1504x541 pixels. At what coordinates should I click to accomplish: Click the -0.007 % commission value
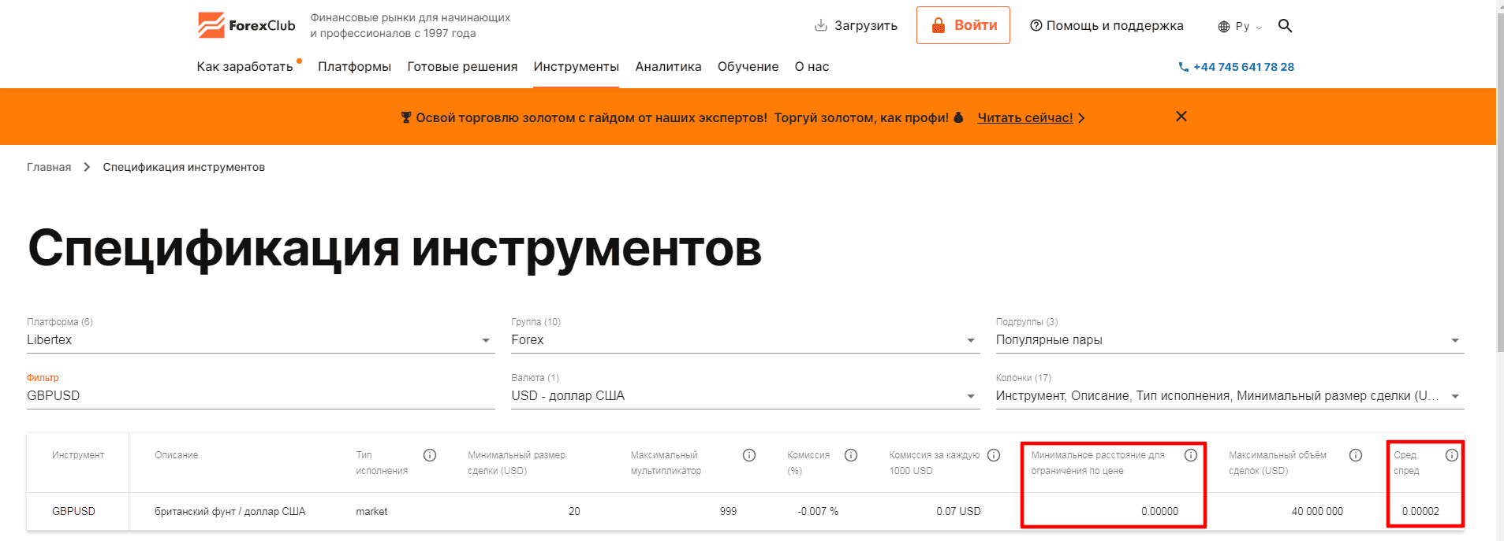pyautogui.click(x=818, y=511)
